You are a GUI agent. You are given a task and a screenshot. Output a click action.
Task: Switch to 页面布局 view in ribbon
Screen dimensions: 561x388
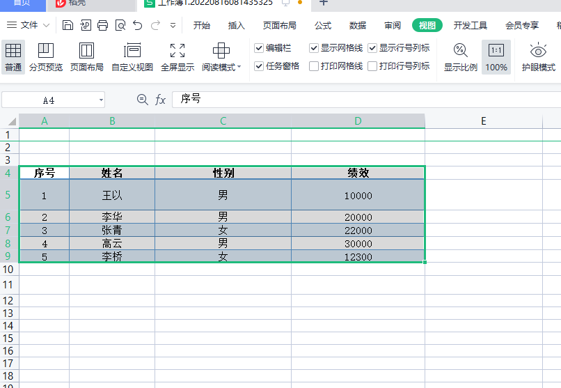(86, 57)
